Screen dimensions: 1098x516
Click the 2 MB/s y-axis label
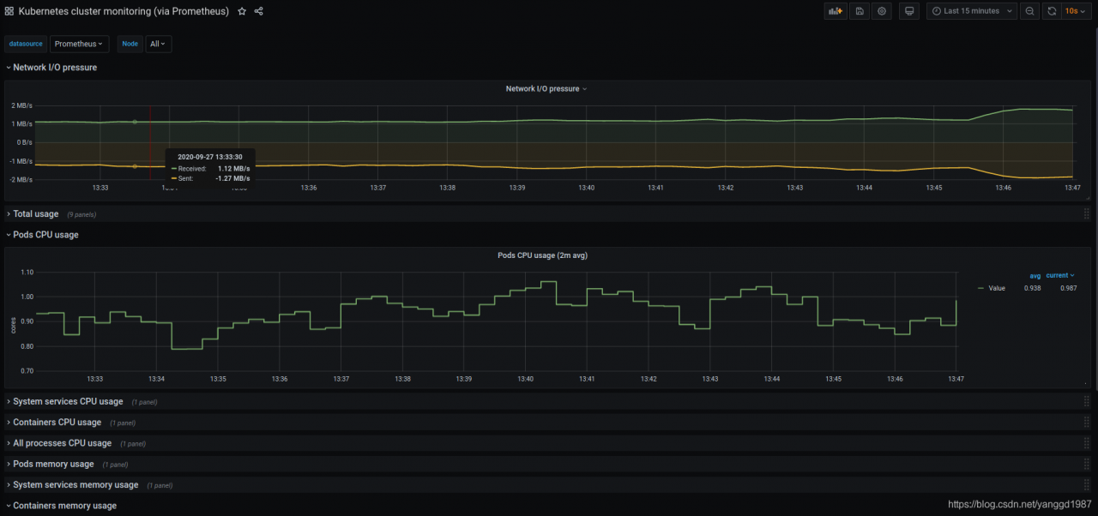click(x=21, y=105)
